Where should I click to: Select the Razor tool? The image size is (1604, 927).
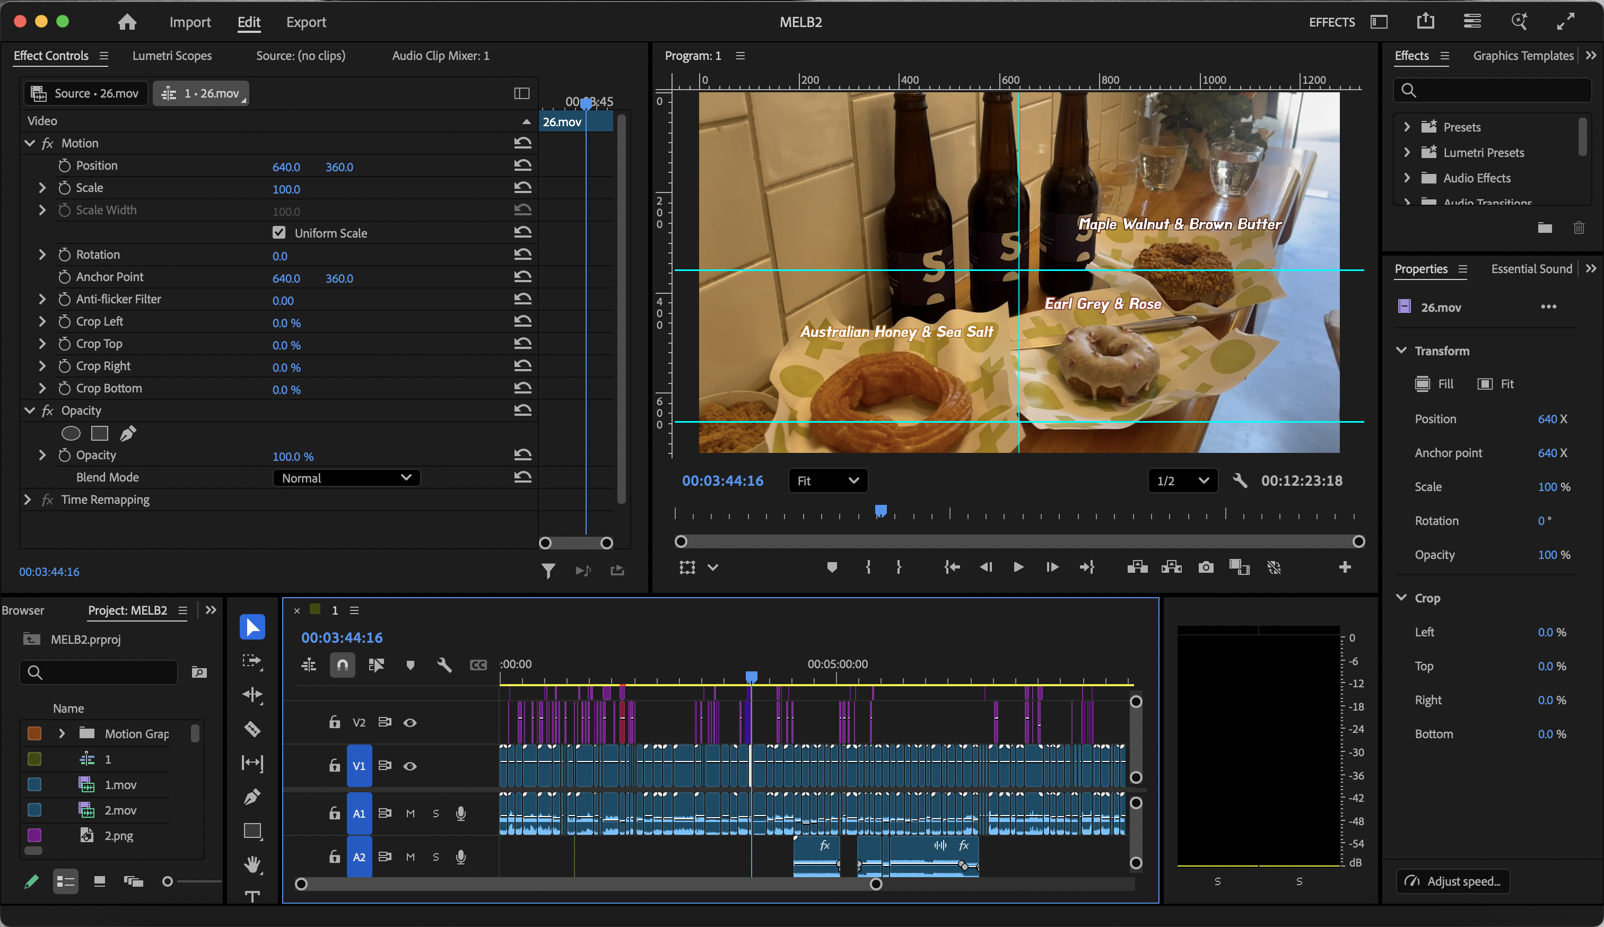252,729
